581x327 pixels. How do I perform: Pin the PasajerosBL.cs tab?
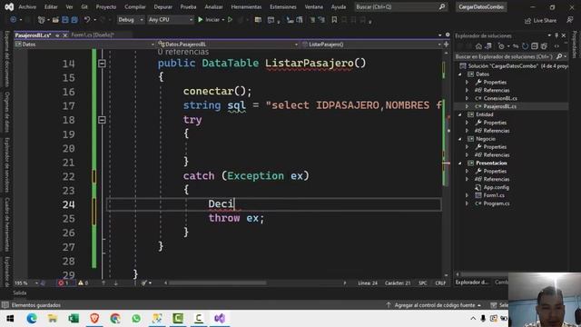[57, 35]
